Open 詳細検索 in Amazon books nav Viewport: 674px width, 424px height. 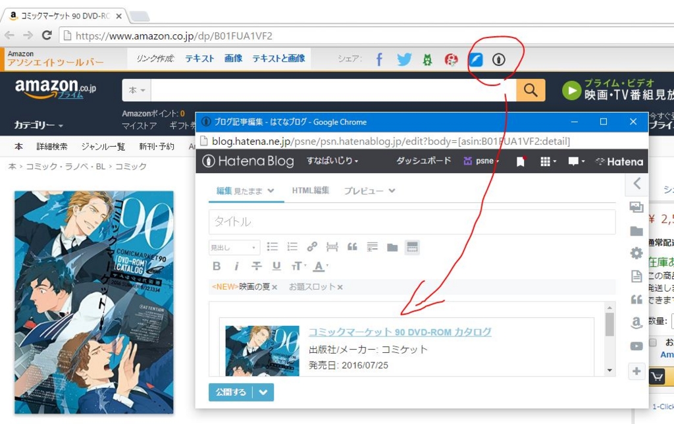(51, 147)
